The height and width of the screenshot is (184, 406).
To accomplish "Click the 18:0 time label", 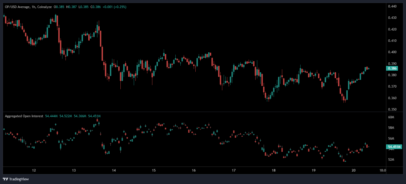I will click(x=382, y=170).
